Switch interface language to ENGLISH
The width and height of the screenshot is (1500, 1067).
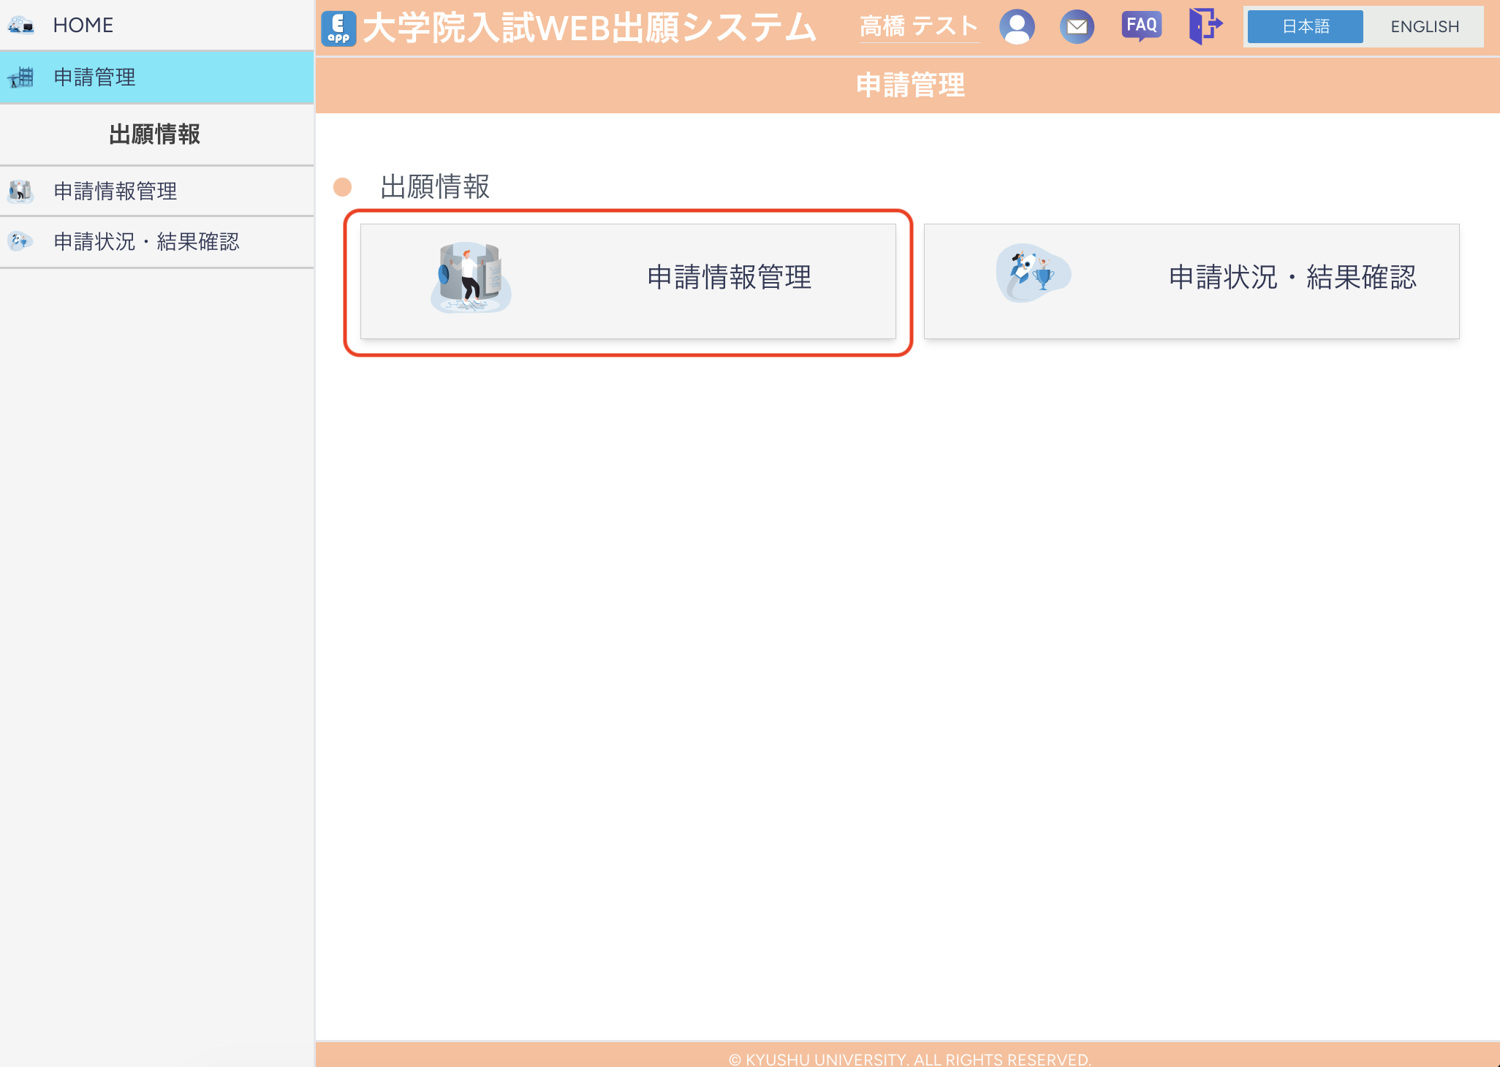1424,26
